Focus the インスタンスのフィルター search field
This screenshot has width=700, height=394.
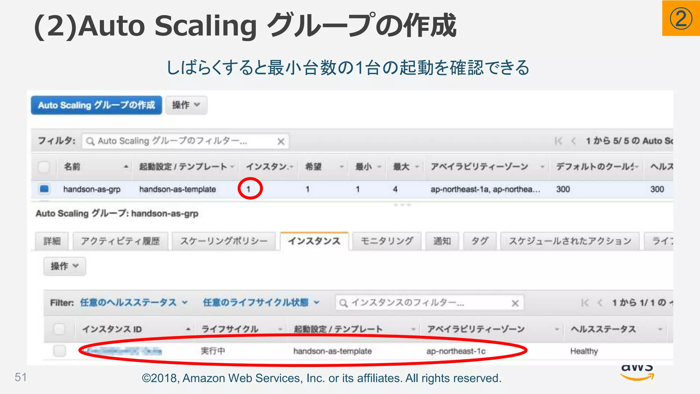pyautogui.click(x=430, y=303)
